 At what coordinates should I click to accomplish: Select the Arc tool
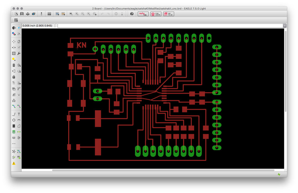pyautogui.click(x=19, y=120)
